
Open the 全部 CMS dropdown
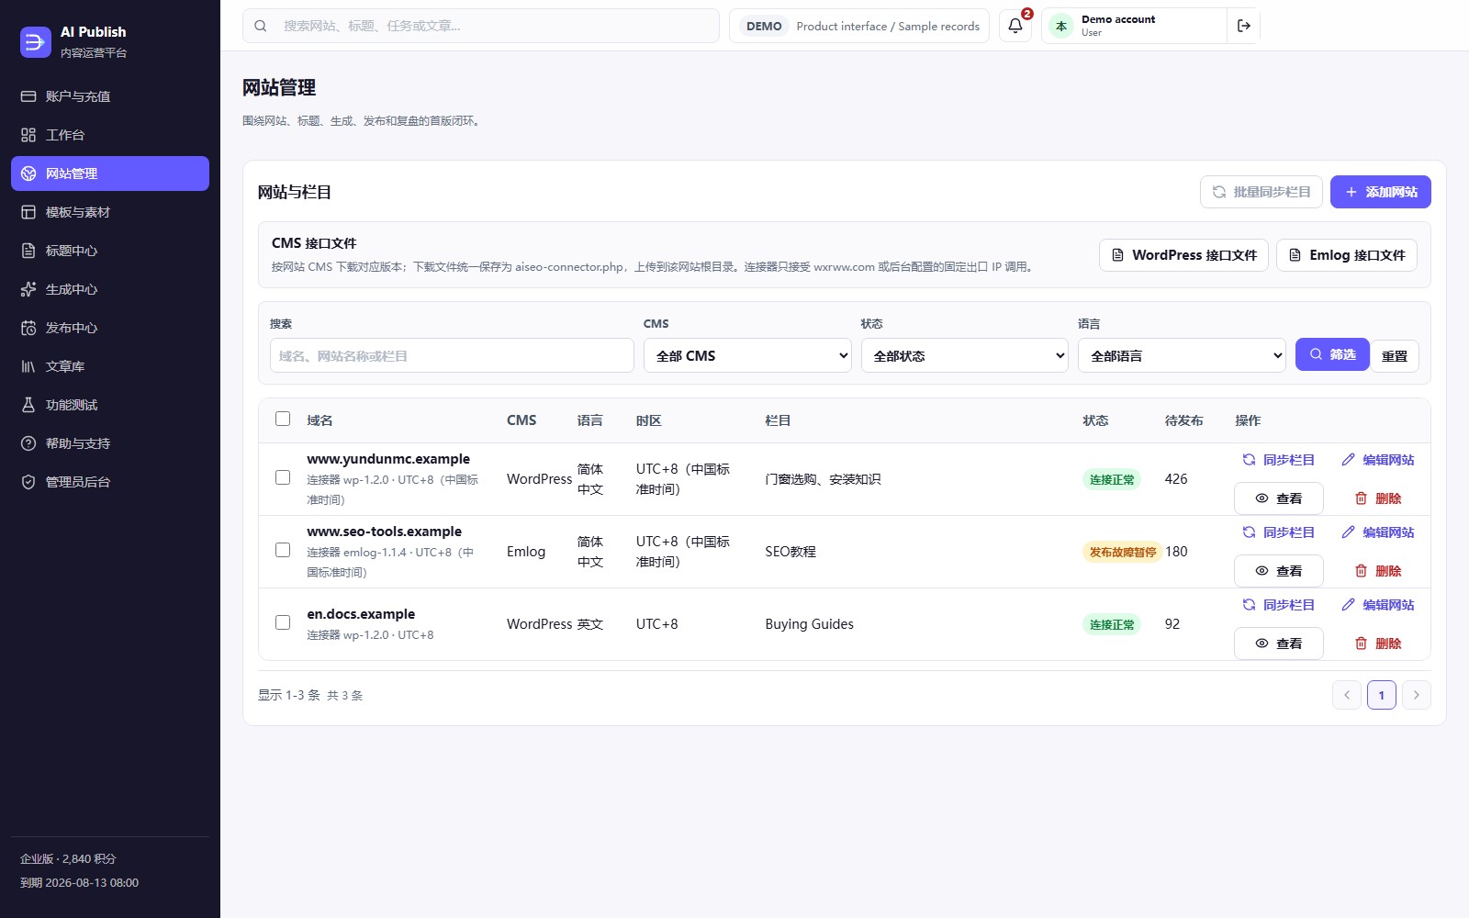pyautogui.click(x=747, y=355)
